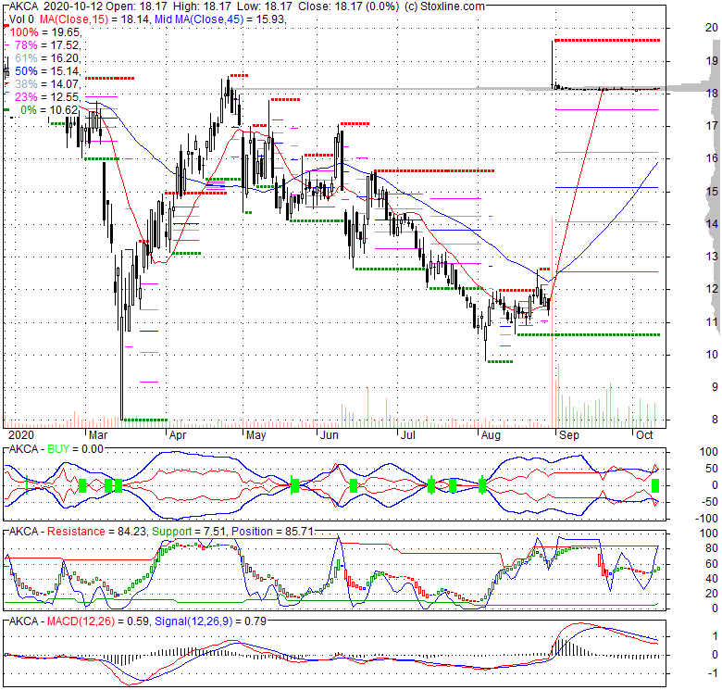
Task: Click the '0% = 10.62' level label
Action: coord(49,109)
